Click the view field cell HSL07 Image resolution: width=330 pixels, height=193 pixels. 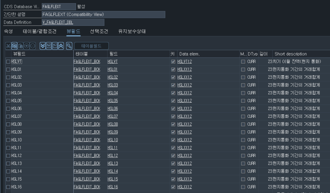point(42,117)
